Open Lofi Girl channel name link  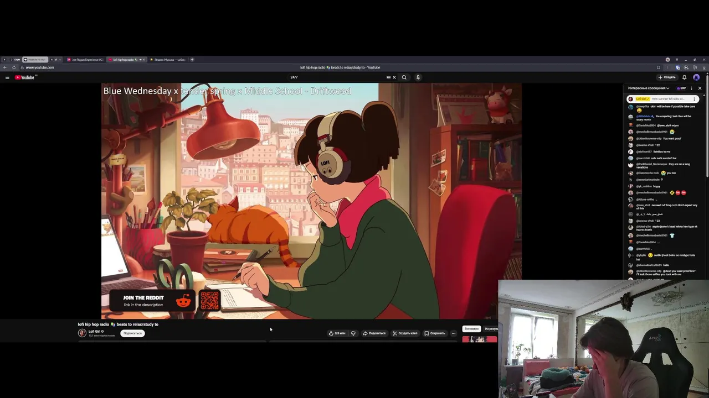click(95, 332)
